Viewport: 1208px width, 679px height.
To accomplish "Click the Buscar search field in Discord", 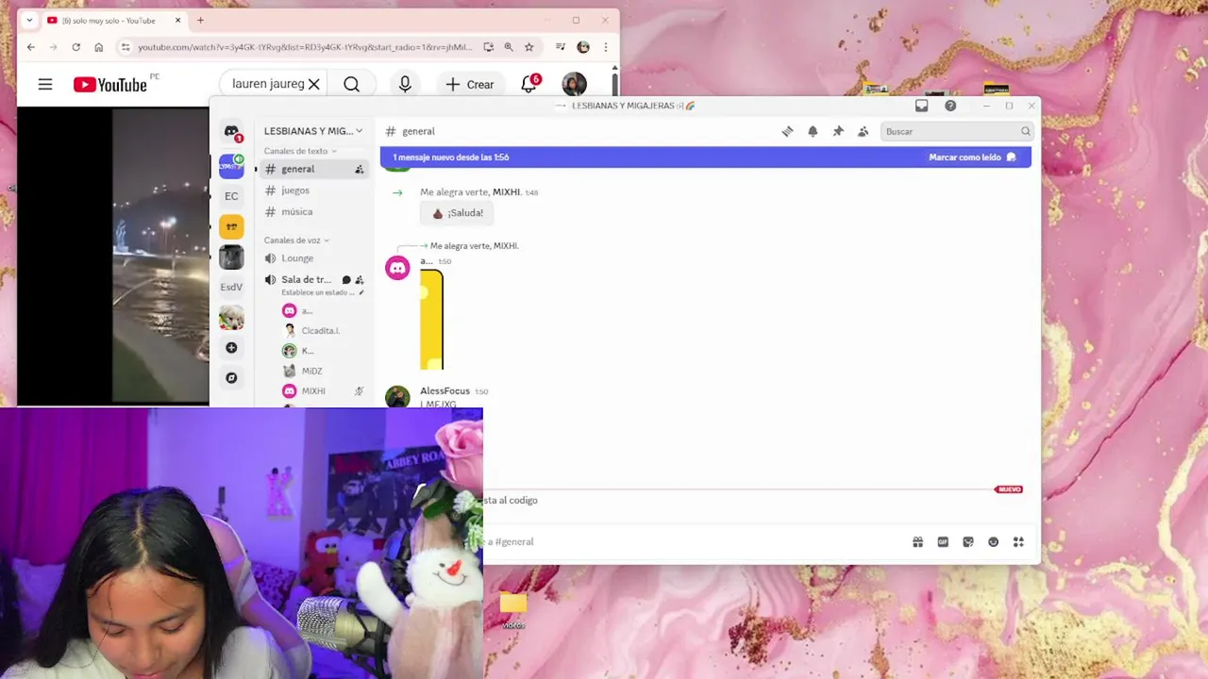I will pyautogui.click(x=957, y=131).
